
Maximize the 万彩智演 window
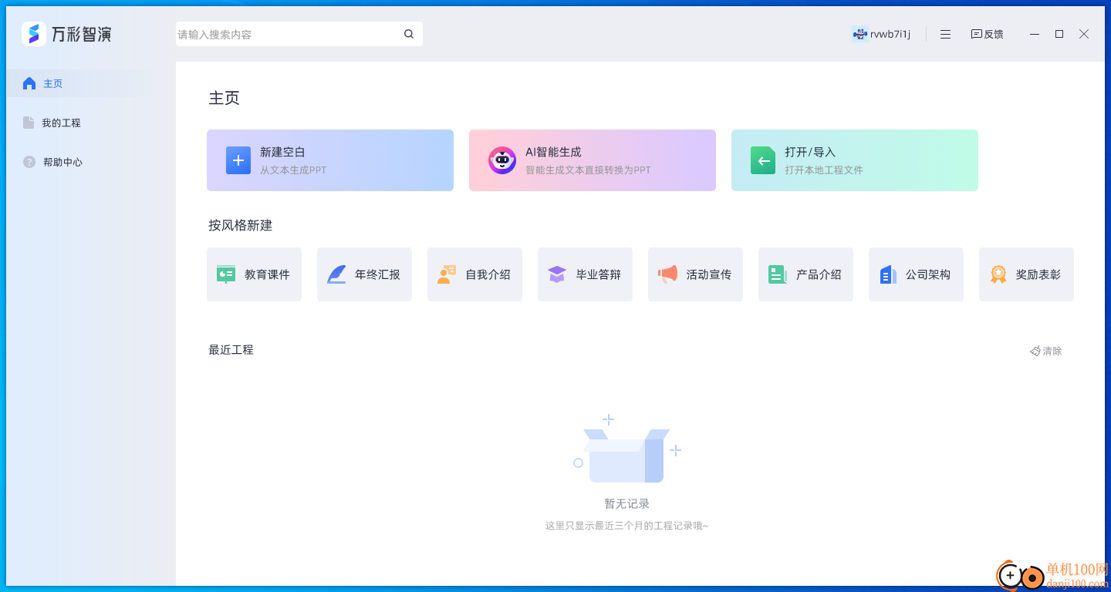click(1059, 34)
